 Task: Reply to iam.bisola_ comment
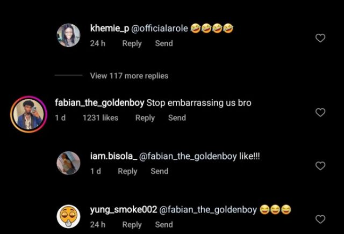coord(127,171)
